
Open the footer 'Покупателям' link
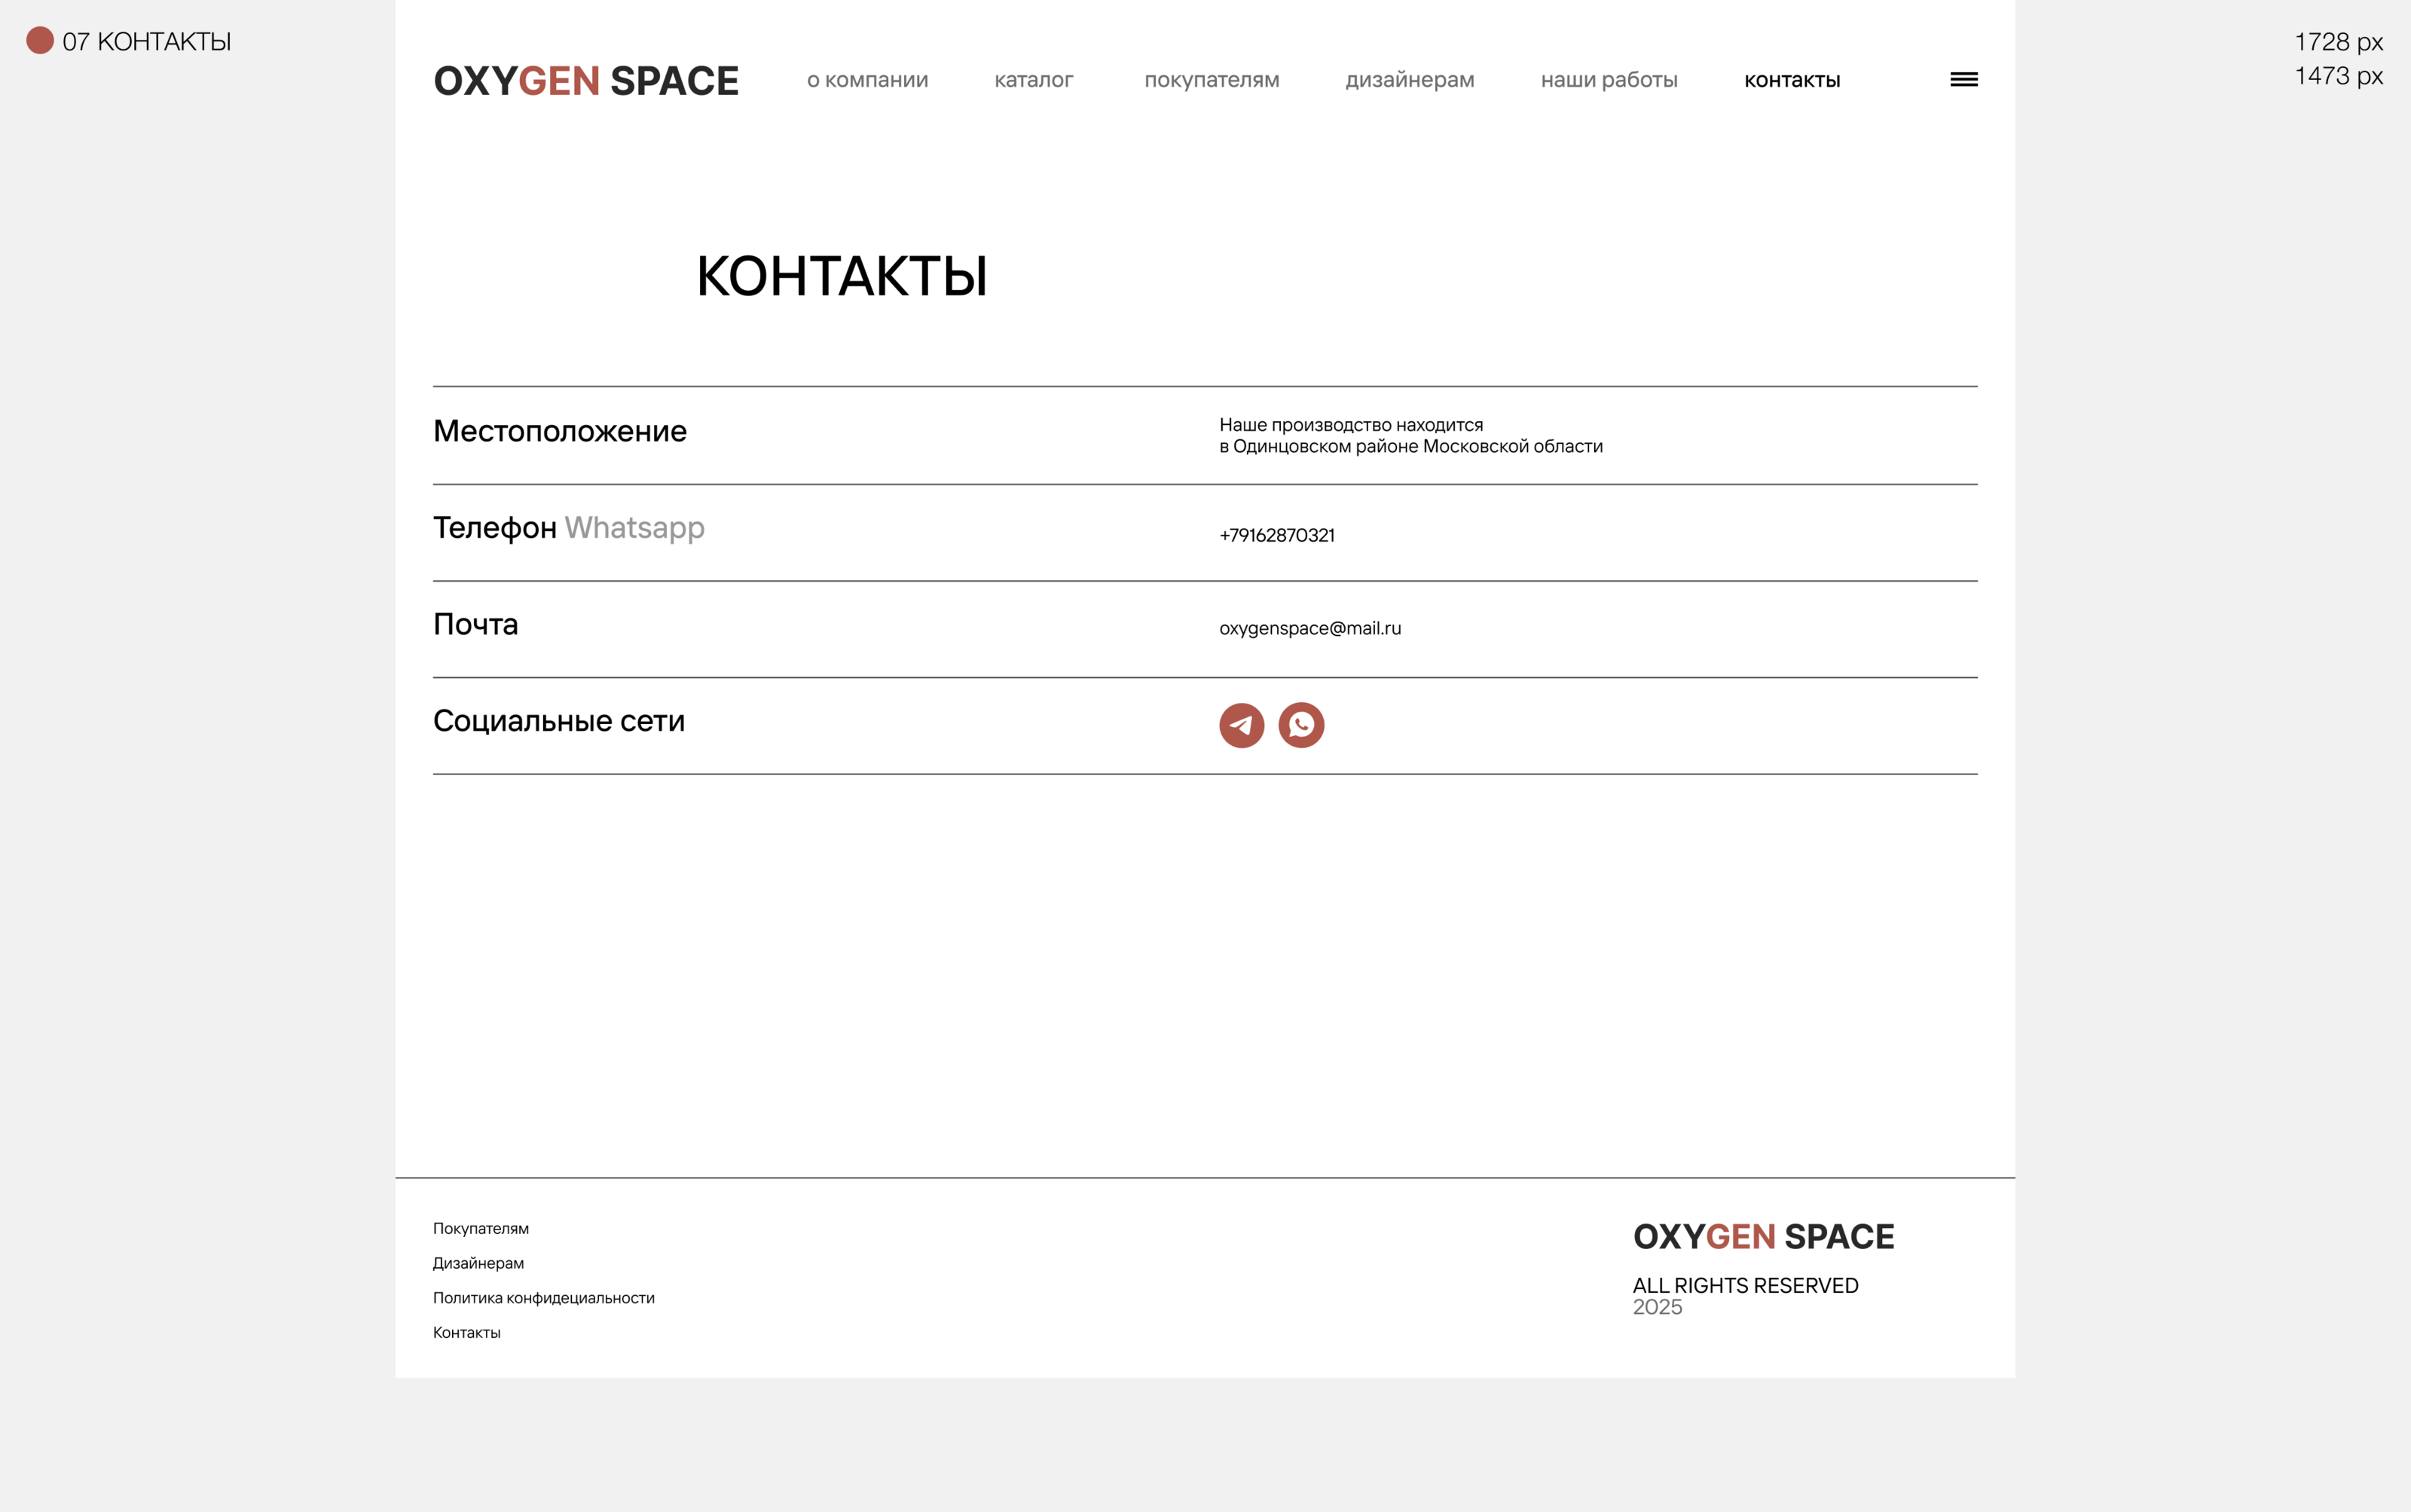(481, 1228)
